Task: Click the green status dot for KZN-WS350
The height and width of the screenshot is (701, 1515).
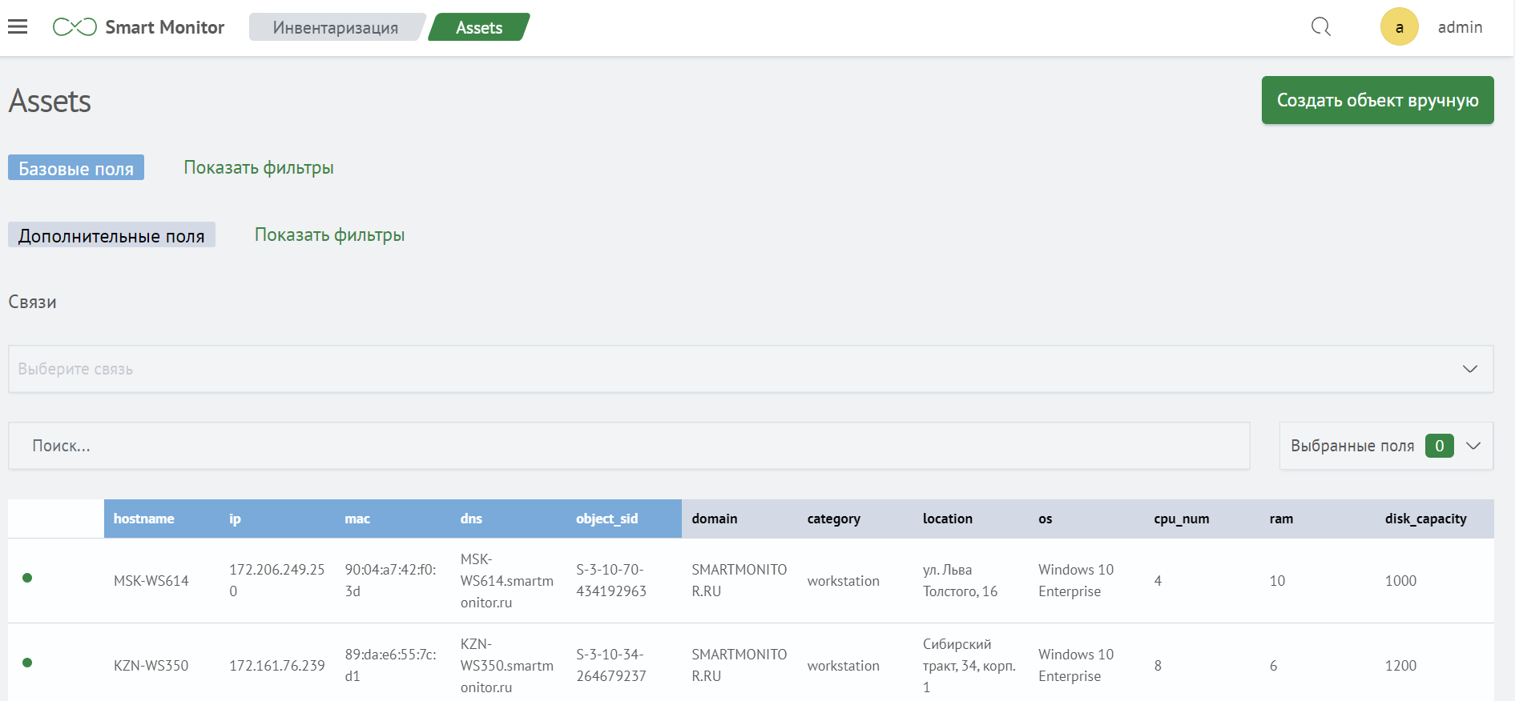Action: tap(27, 663)
